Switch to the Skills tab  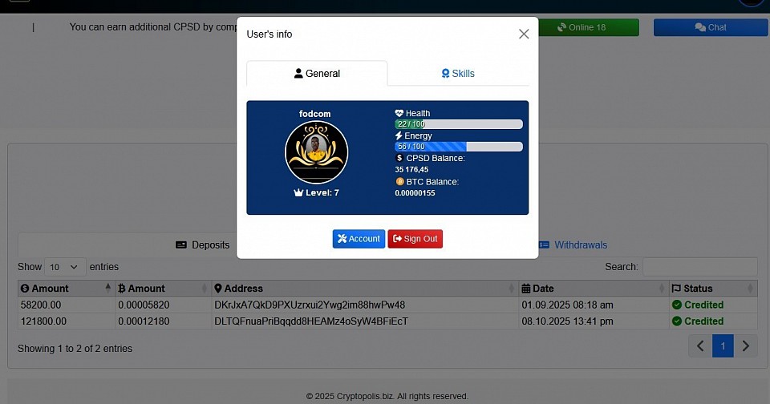point(458,74)
